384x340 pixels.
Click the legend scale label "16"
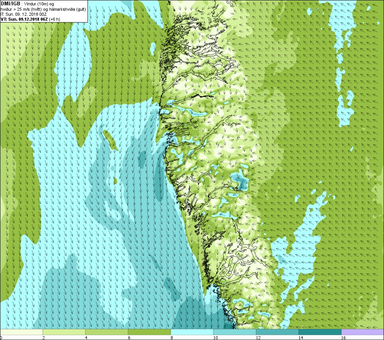point(343,338)
